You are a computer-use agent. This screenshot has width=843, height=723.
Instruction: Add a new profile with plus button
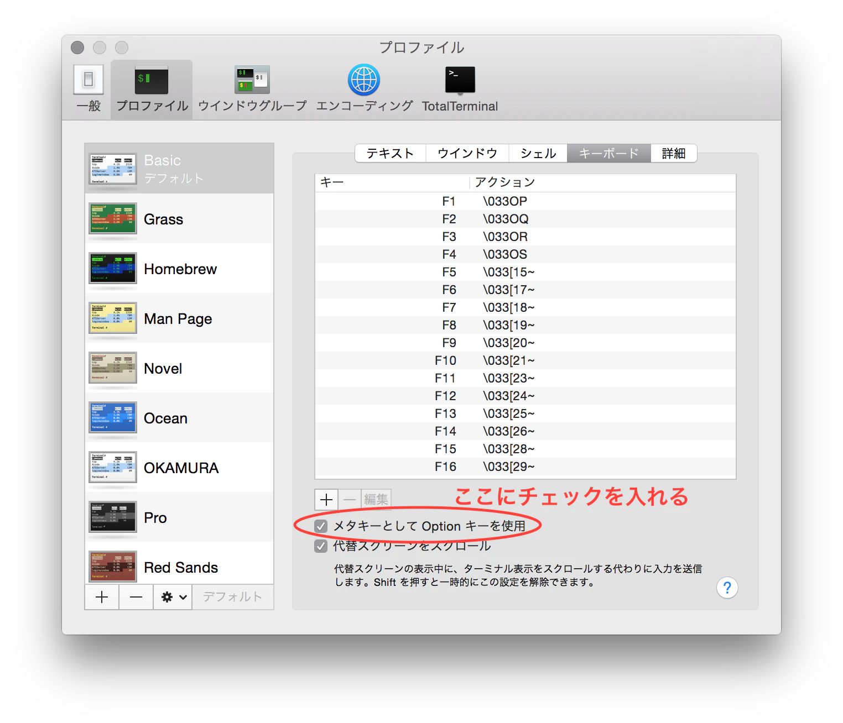coord(102,597)
